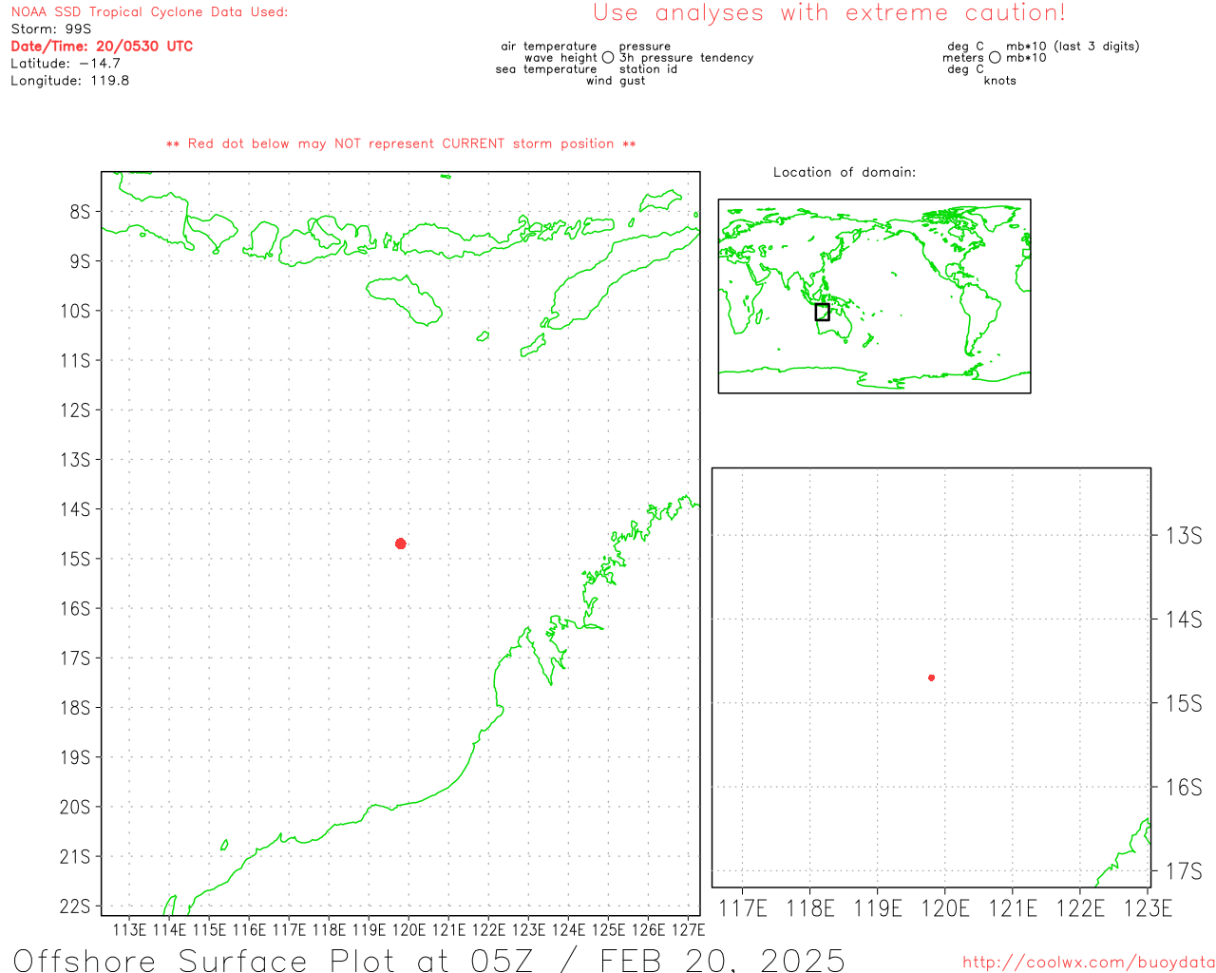Click 'NOAA SSD Tropical Cyclone Data Used:' text
Image resolution: width=1216 pixels, height=973 pixels.
149,12
